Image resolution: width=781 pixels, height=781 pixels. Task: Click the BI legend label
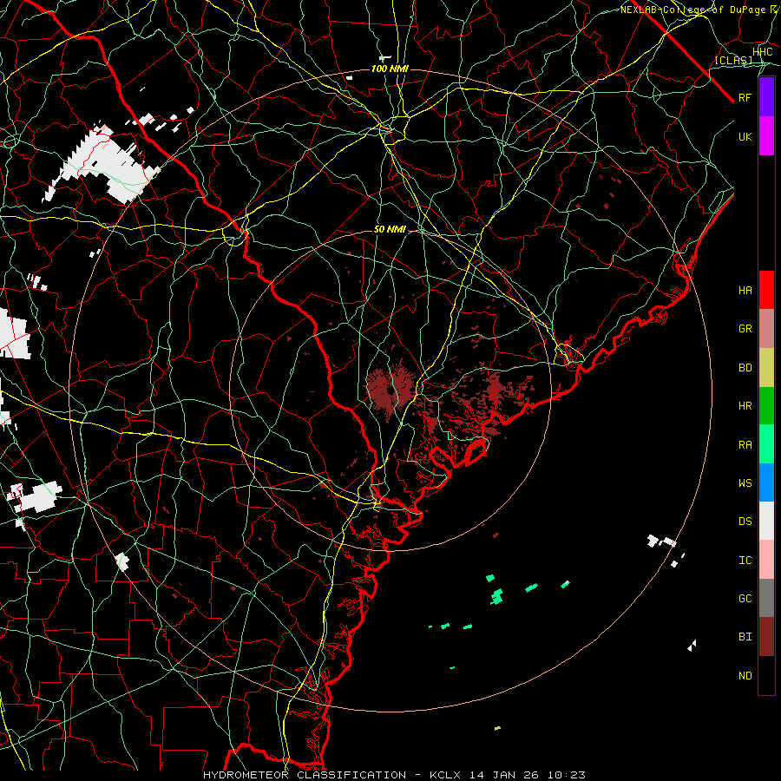point(745,637)
